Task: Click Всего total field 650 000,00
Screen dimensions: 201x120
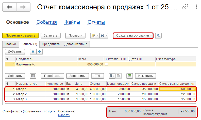Action: tap(129, 111)
